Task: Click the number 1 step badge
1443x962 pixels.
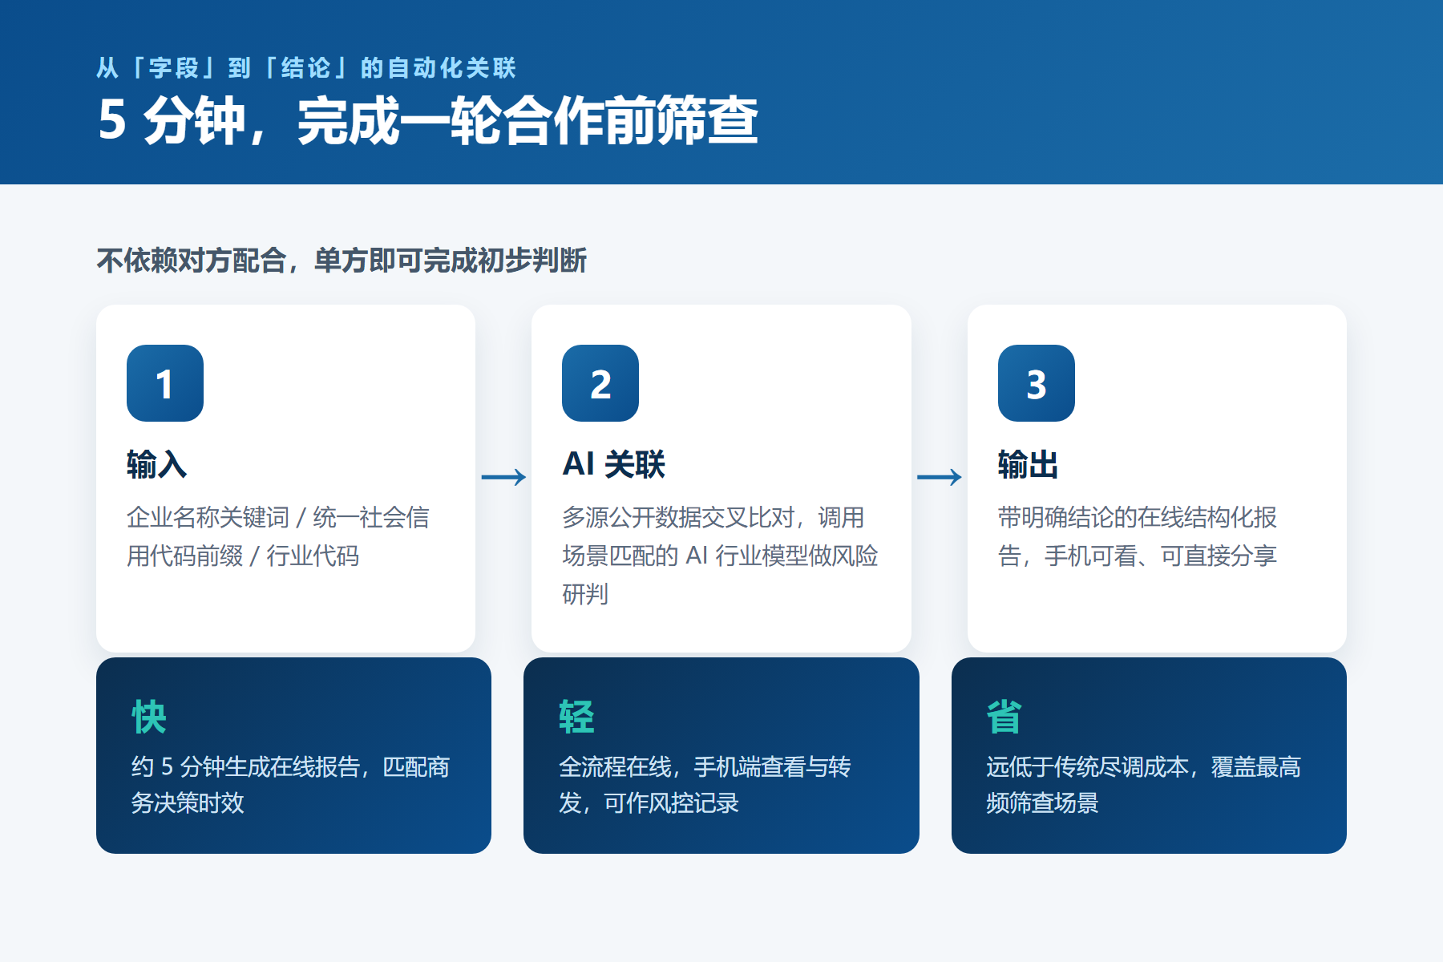Action: coord(165,383)
